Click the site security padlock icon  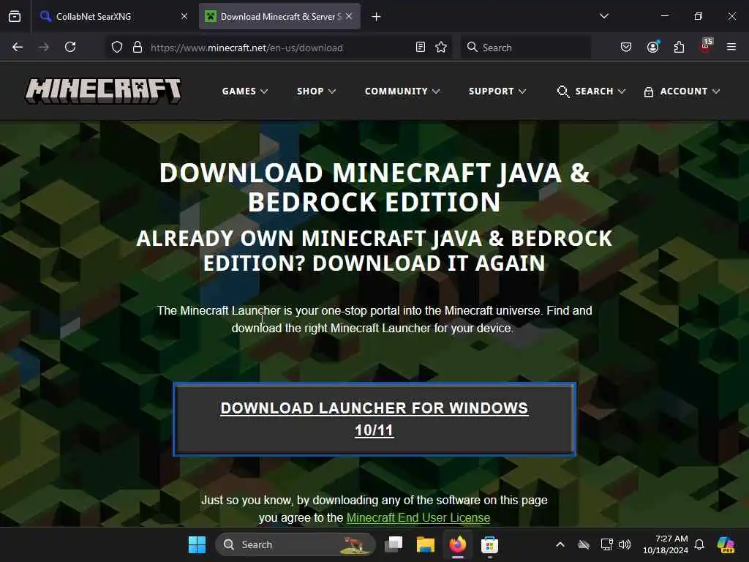(138, 48)
